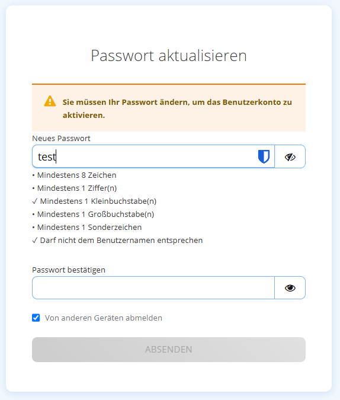Click the 'Von anderen Geräten abmelden' label
340x400 pixels.
pos(104,318)
